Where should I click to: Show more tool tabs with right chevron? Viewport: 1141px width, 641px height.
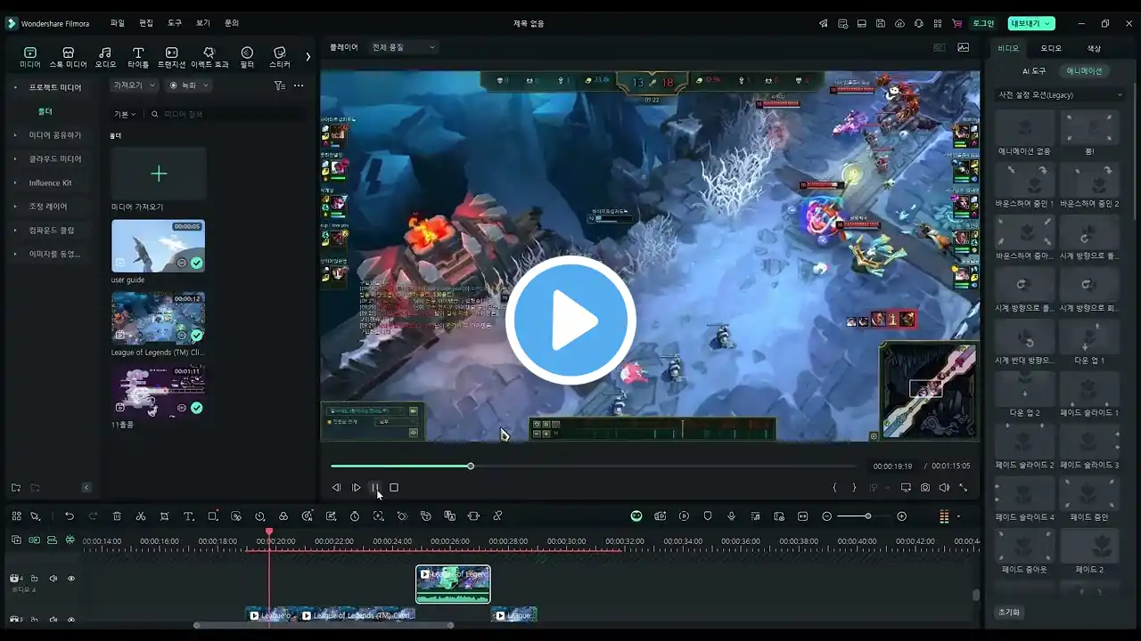(x=308, y=56)
